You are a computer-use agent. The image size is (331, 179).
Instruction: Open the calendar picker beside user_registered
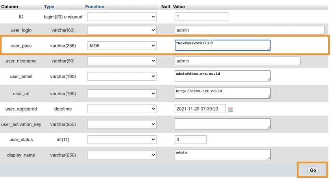231,109
